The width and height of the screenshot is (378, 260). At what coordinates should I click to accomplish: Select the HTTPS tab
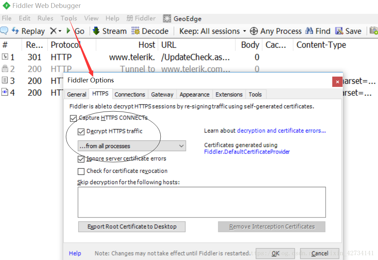point(100,94)
